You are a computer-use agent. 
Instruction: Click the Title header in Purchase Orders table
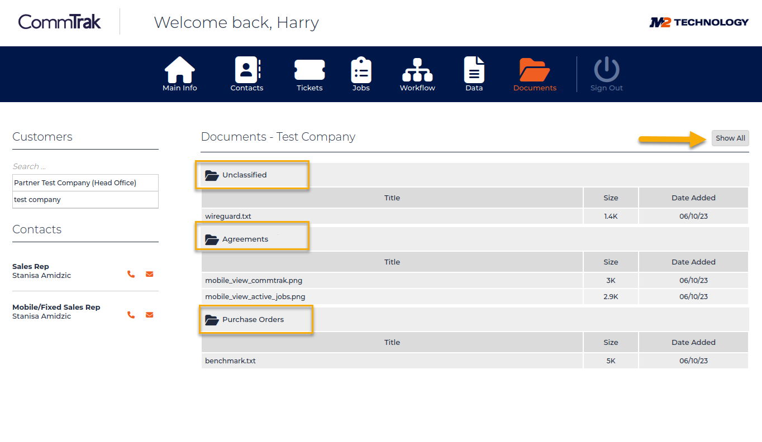[392, 342]
